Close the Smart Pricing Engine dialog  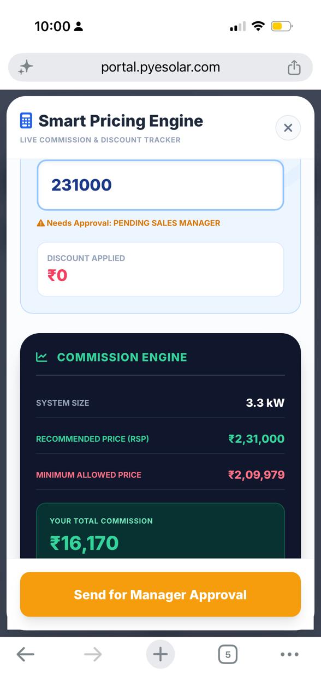coord(288,128)
